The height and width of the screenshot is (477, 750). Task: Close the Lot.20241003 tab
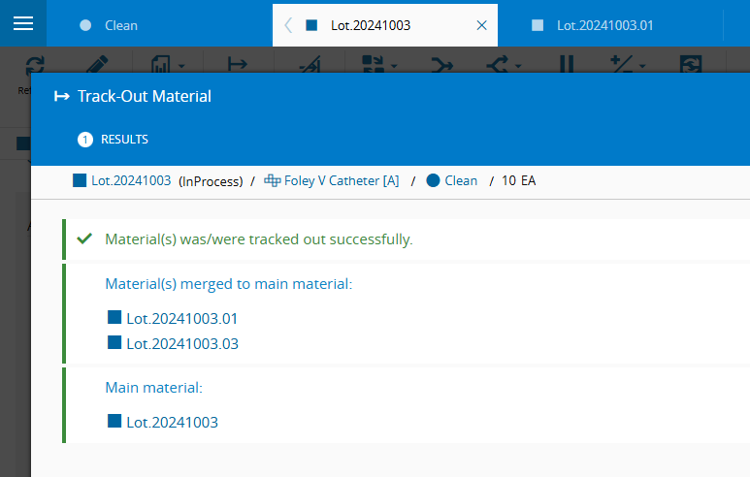481,25
